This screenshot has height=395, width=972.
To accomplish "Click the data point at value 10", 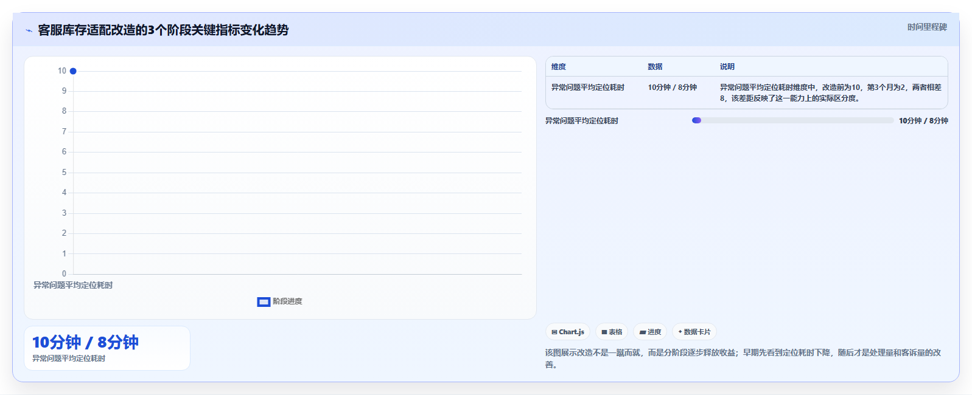I will [73, 71].
